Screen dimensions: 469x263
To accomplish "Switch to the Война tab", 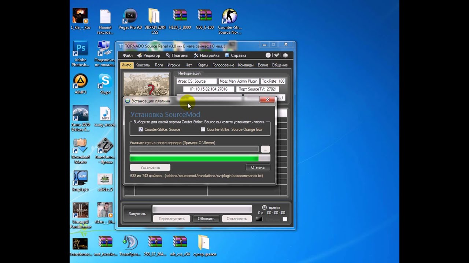I will pyautogui.click(x=263, y=65).
